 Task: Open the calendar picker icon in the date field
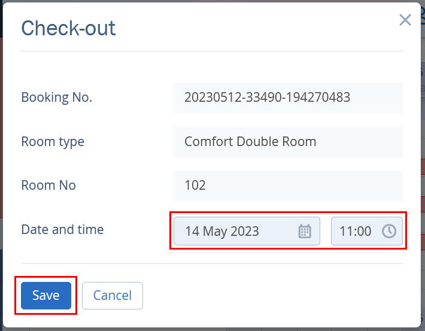tap(305, 231)
